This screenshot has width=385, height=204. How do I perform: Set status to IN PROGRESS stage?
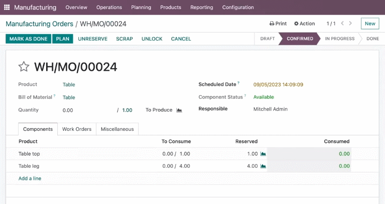(340, 39)
